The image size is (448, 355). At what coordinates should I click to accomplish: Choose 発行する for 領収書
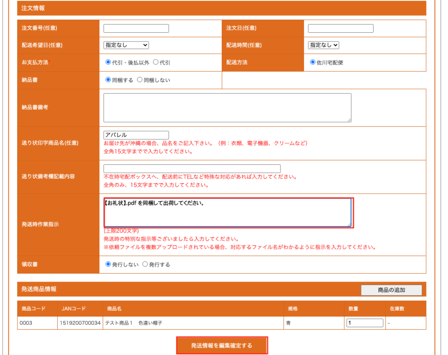click(x=145, y=265)
